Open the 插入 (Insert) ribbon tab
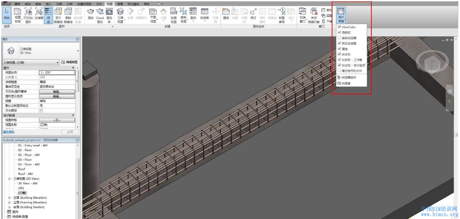 click(x=49, y=4)
